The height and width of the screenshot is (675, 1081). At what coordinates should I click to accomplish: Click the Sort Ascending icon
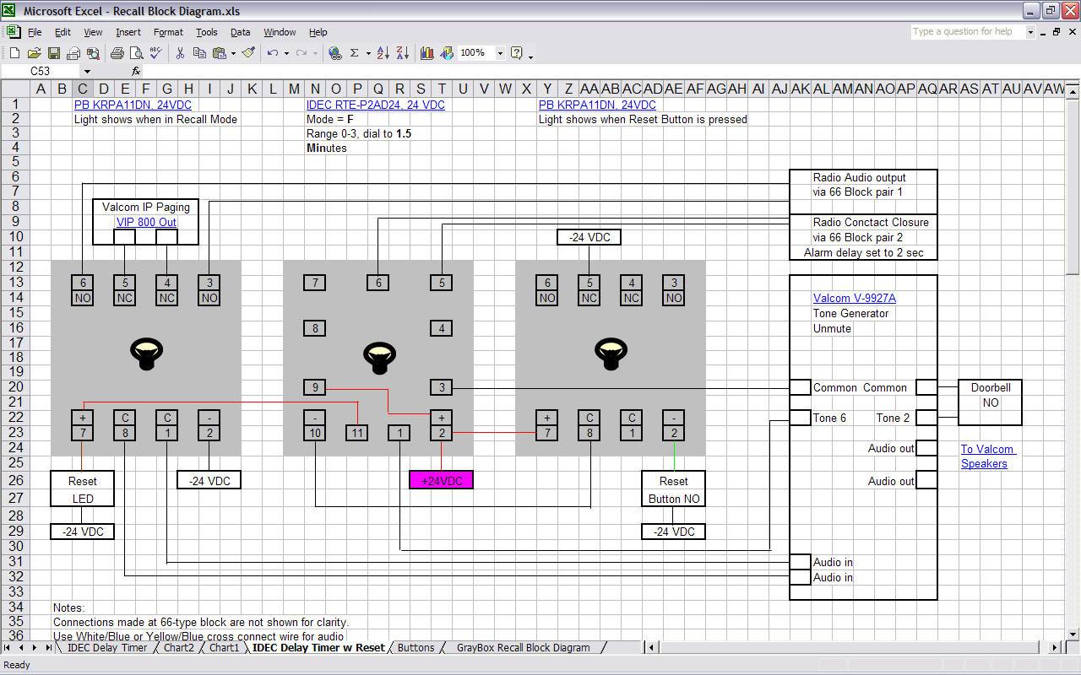[383, 52]
